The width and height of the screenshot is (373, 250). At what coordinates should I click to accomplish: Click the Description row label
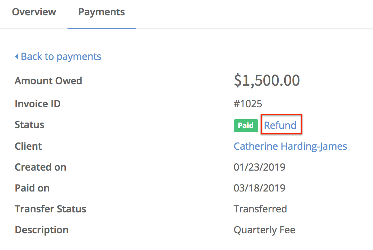click(x=41, y=229)
